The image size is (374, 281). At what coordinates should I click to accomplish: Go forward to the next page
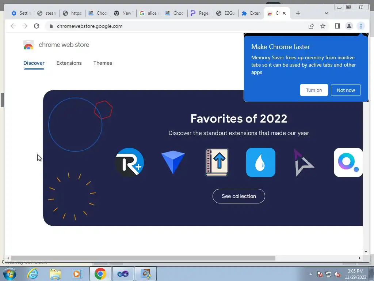click(25, 26)
